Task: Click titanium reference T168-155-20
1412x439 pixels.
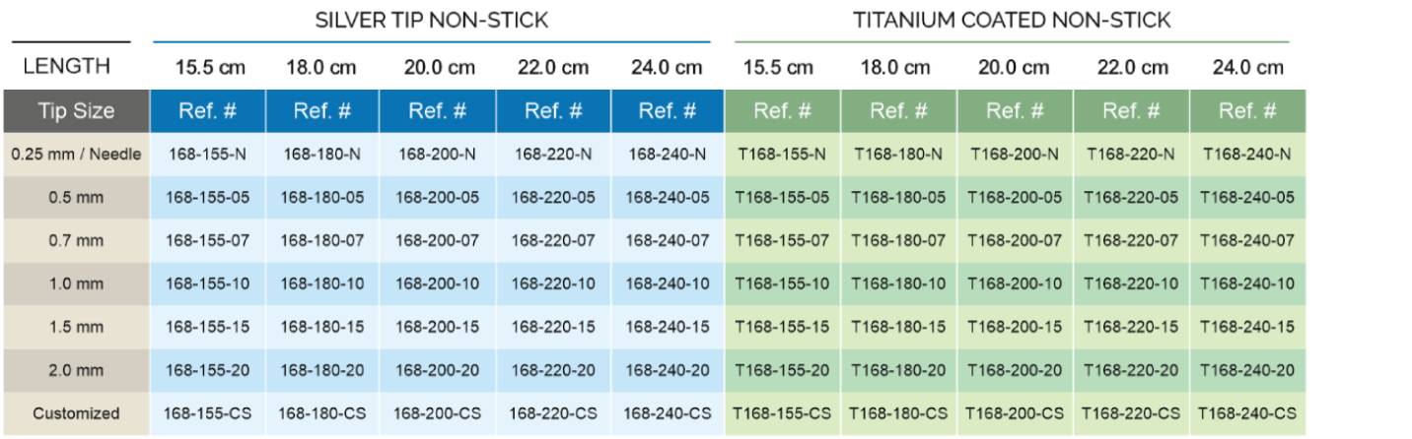Action: click(x=782, y=370)
